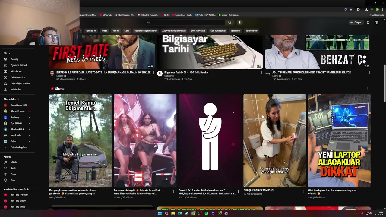Select the Müzik filter chip
The image size is (386, 217).
coord(104,31)
